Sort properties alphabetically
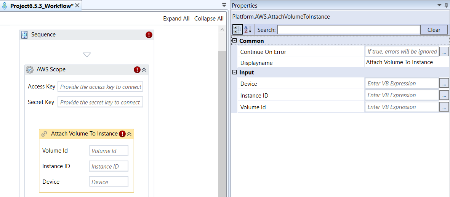The height and width of the screenshot is (197, 450). 248,30
